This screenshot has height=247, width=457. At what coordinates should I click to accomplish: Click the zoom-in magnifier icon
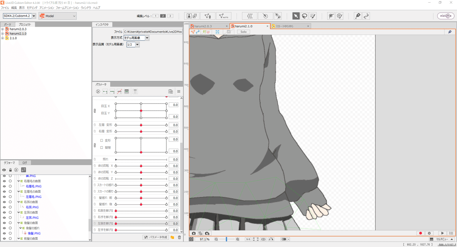point(238,239)
